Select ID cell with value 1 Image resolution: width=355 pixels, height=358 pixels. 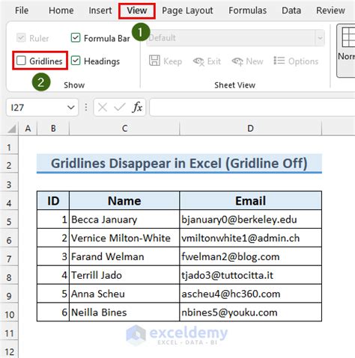coord(53,220)
